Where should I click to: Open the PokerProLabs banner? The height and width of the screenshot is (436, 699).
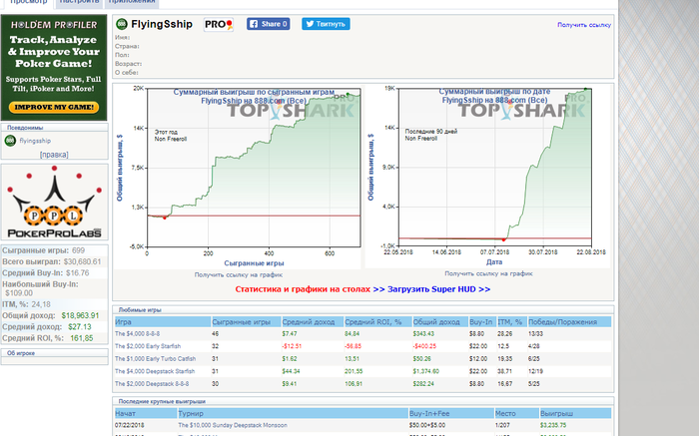pyautogui.click(x=54, y=203)
